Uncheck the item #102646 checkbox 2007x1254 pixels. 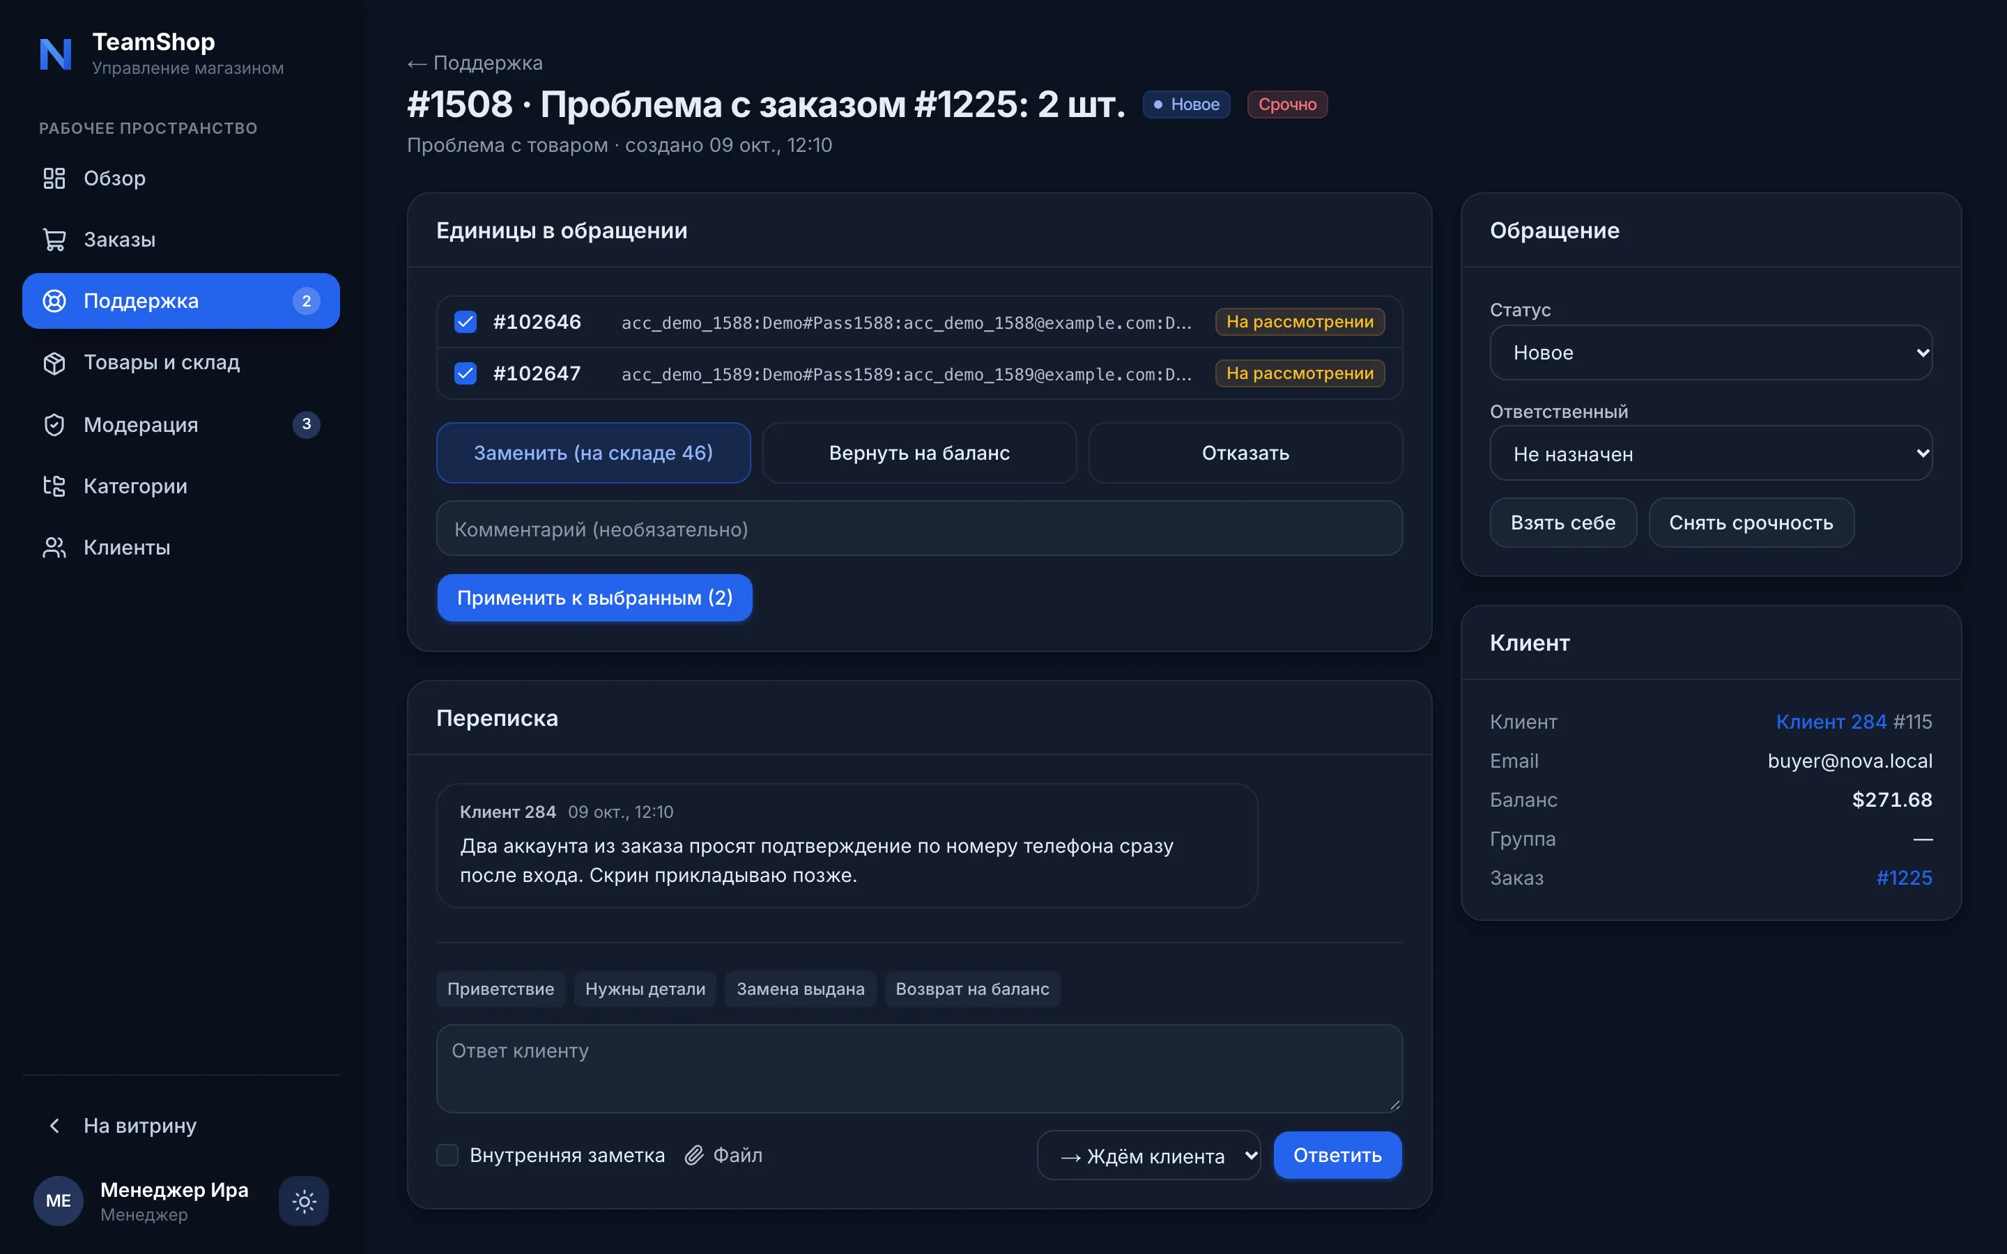466,322
